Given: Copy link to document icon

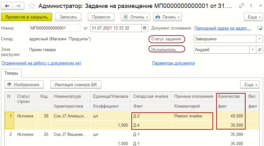Looking at the screenshot, I should click(x=241, y=6).
